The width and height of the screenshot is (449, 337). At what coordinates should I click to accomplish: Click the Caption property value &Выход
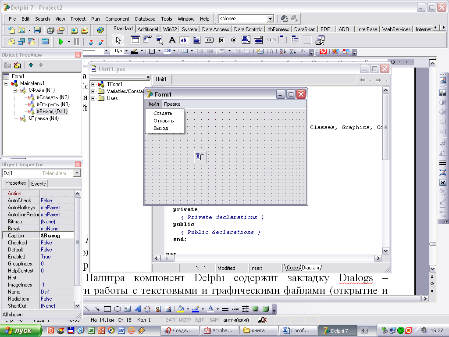click(57, 236)
